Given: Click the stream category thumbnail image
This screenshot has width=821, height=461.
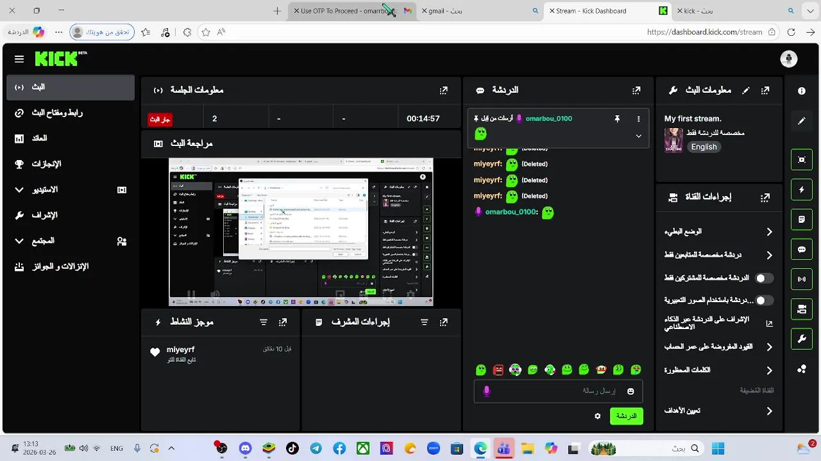Looking at the screenshot, I should pyautogui.click(x=673, y=140).
